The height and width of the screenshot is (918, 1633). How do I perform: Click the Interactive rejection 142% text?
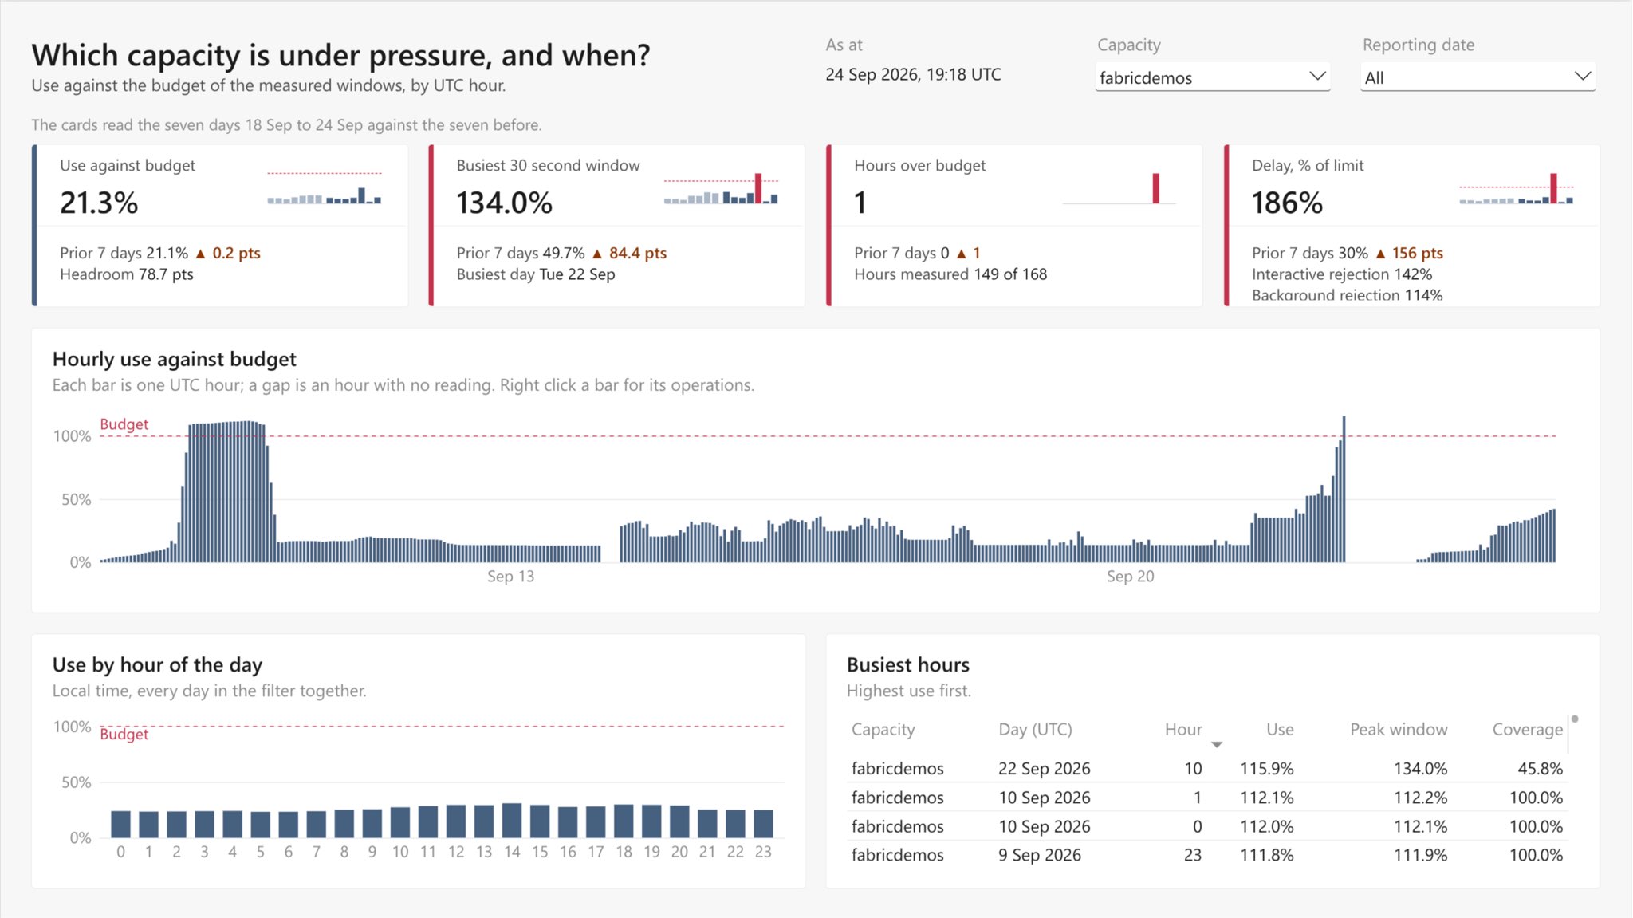pyautogui.click(x=1342, y=274)
